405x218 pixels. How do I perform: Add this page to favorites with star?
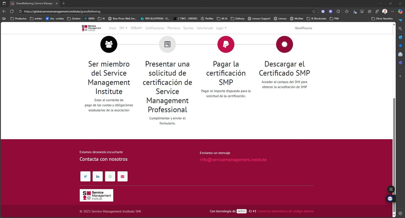(x=314, y=12)
